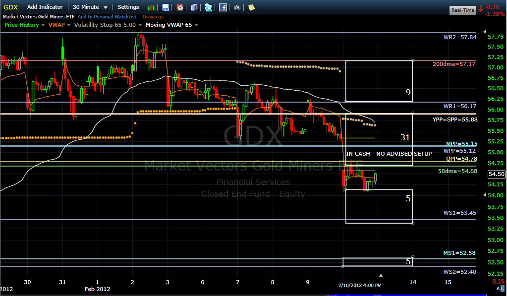The width and height of the screenshot is (507, 296).
Task: Expand the Volatility Stop 65 5.00 menu
Action: coord(140,25)
